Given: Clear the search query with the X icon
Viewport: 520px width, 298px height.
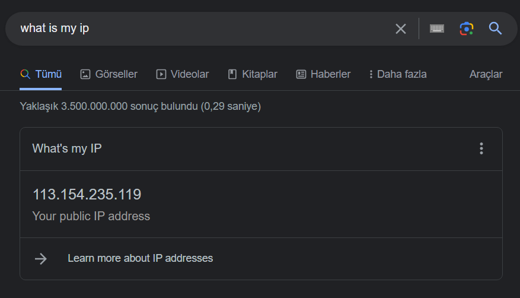Looking at the screenshot, I should 401,28.
